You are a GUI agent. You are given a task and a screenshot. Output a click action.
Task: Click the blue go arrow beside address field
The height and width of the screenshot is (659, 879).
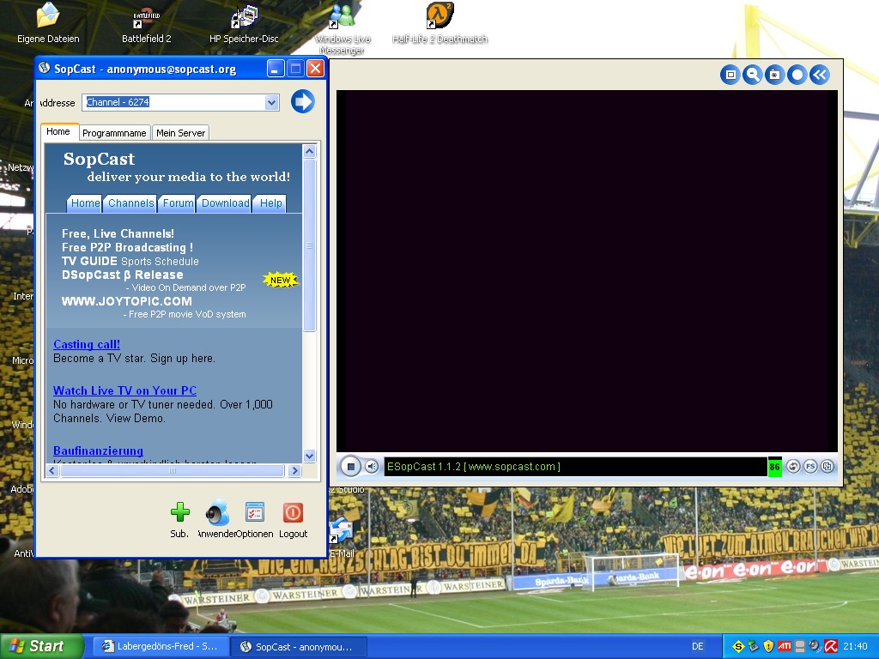click(x=303, y=102)
